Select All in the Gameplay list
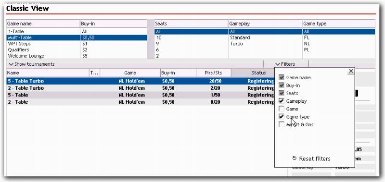Image resolution: width=385 pixels, height=182 pixels. (266, 31)
